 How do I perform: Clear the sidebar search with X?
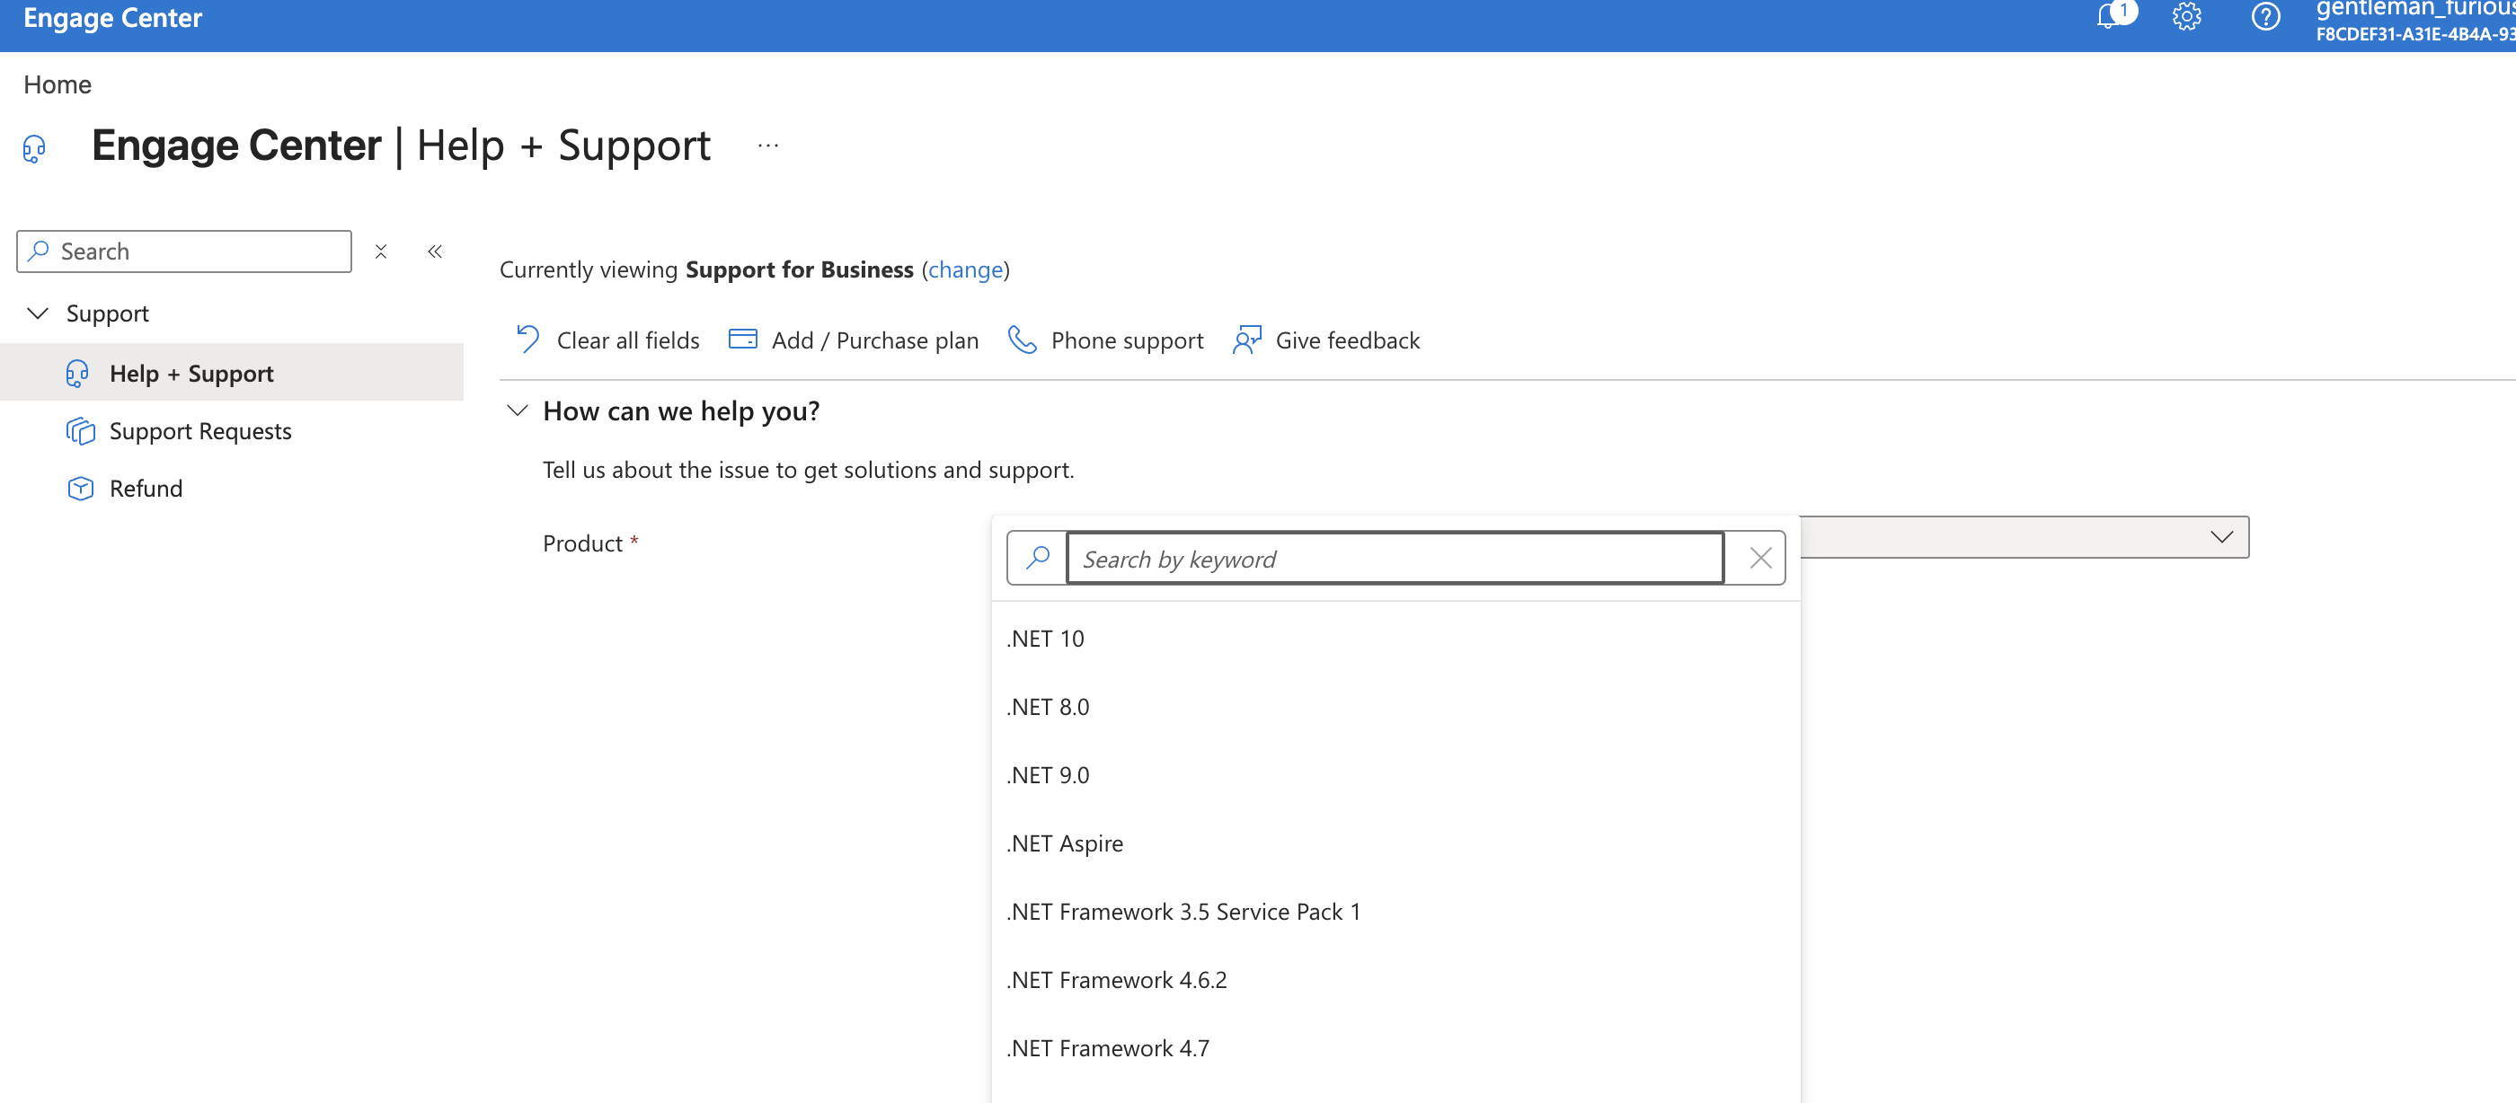(x=381, y=251)
